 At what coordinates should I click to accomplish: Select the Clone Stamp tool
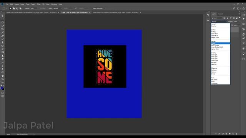(3, 43)
